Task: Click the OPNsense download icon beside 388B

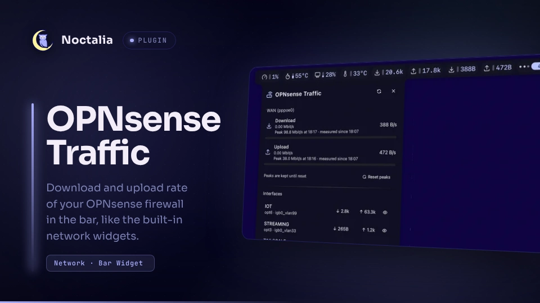Action: click(x=451, y=70)
